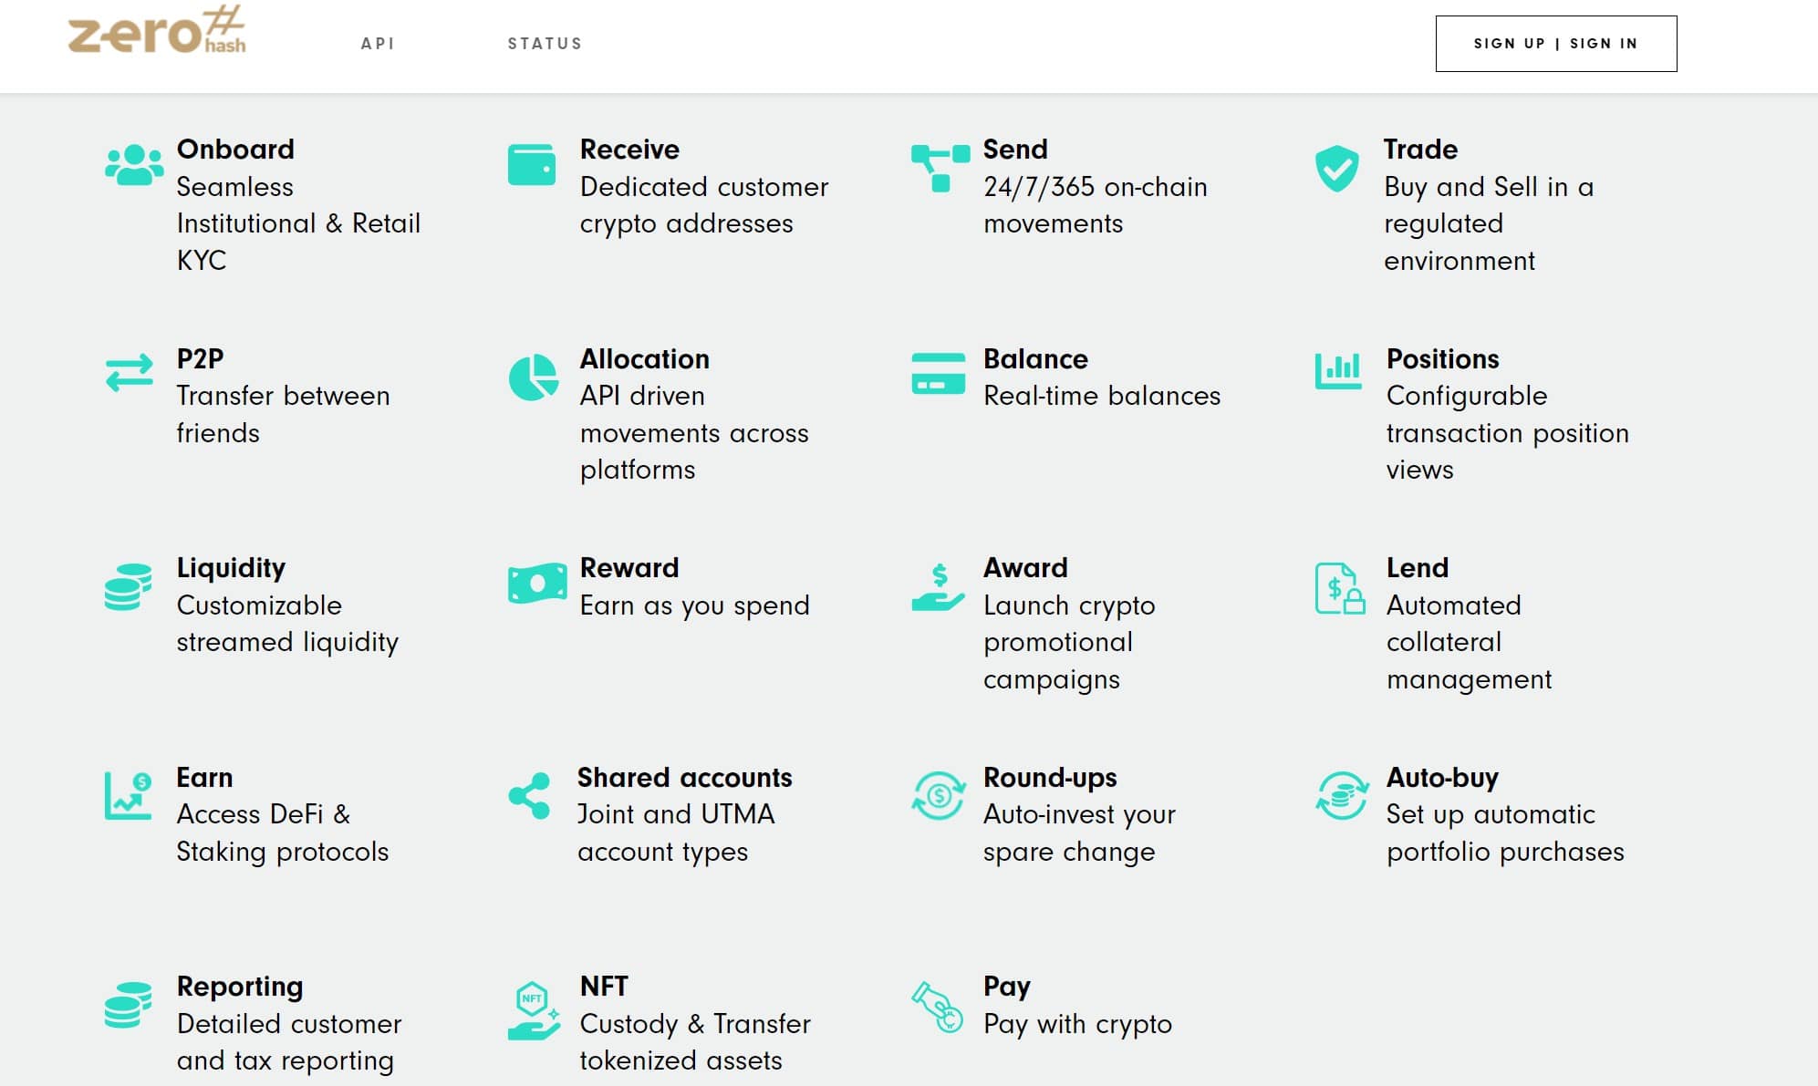Click the Positions bar chart icon
This screenshot has width=1818, height=1086.
point(1338,371)
